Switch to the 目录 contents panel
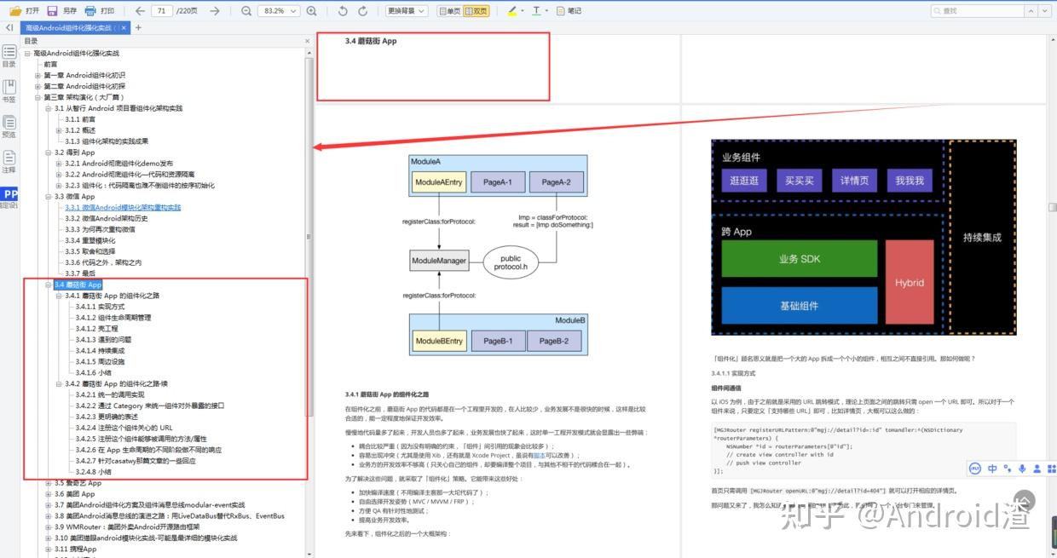 pos(9,53)
